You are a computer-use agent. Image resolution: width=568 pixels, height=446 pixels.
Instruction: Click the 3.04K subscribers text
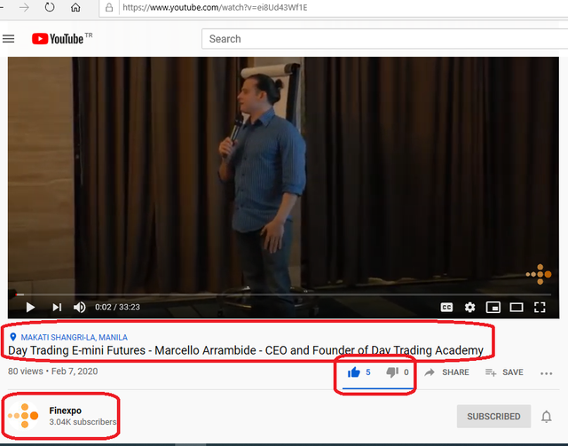coord(83,422)
